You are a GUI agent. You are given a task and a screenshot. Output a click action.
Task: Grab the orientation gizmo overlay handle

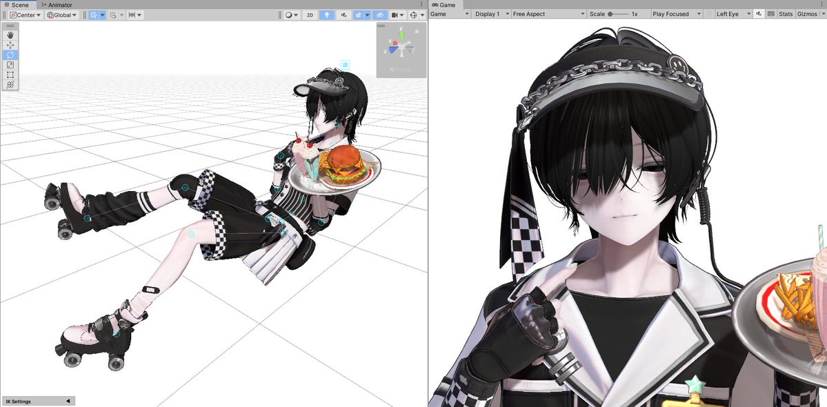[381, 26]
